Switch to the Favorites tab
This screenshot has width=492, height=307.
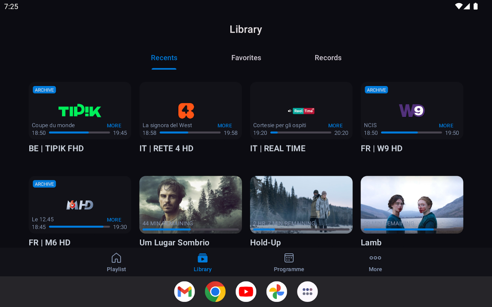pos(246,58)
